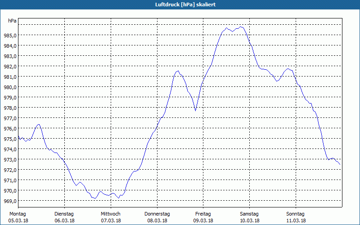Click the date 06.03.18

click(64, 220)
